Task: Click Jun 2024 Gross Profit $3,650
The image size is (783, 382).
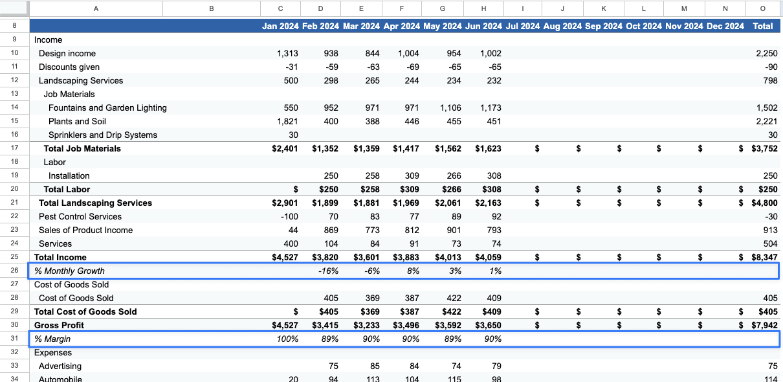Action: point(489,325)
